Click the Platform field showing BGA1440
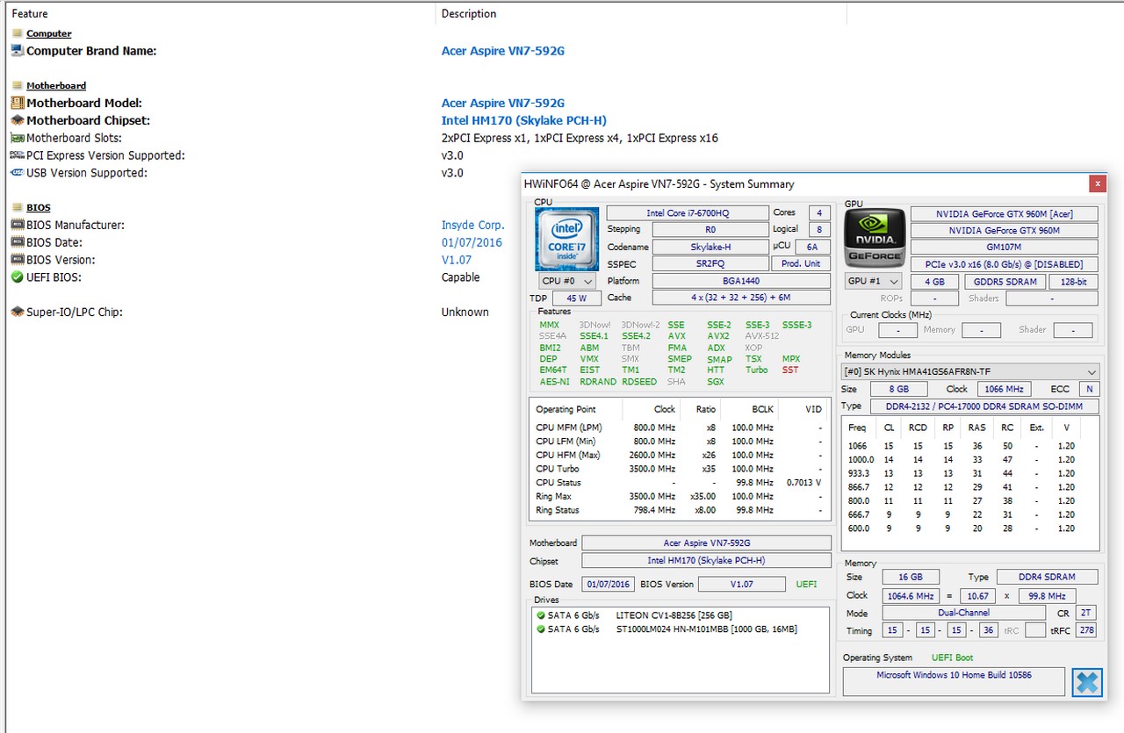The width and height of the screenshot is (1124, 733). [x=741, y=281]
